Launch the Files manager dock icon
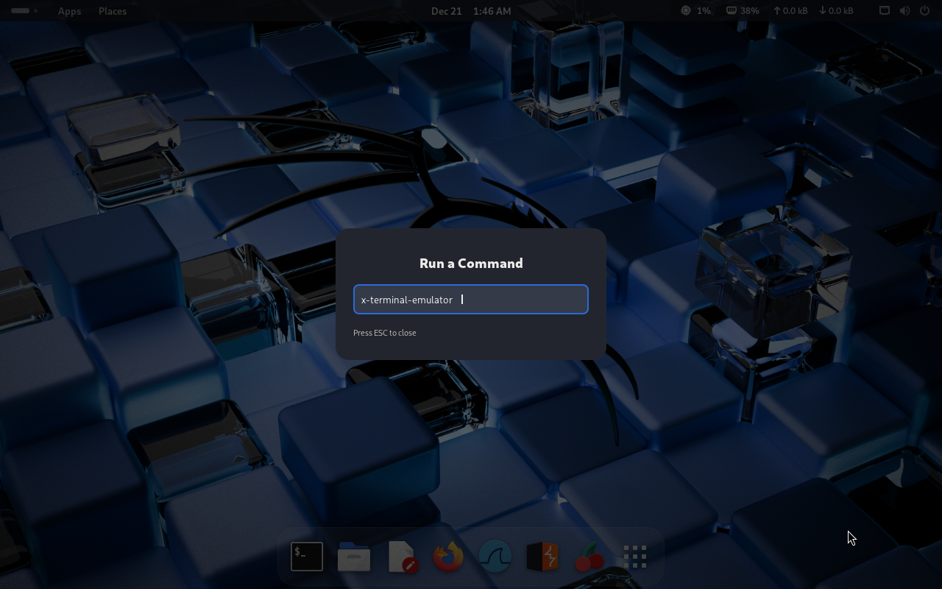Image resolution: width=942 pixels, height=589 pixels. (354, 557)
